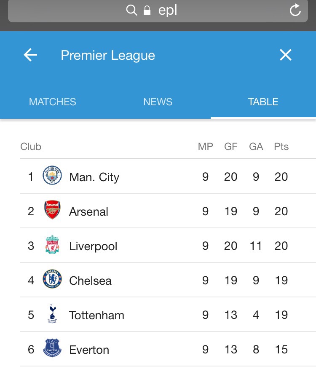Viewport: 316px width, 369px height.
Task: Tap the back arrow beside Premier League
Action: (x=30, y=55)
